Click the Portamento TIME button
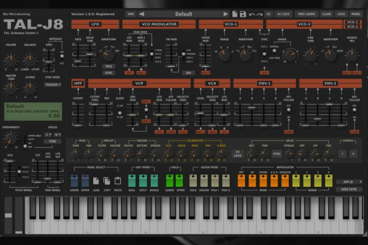Screen dimensions: 368x245 53,142
